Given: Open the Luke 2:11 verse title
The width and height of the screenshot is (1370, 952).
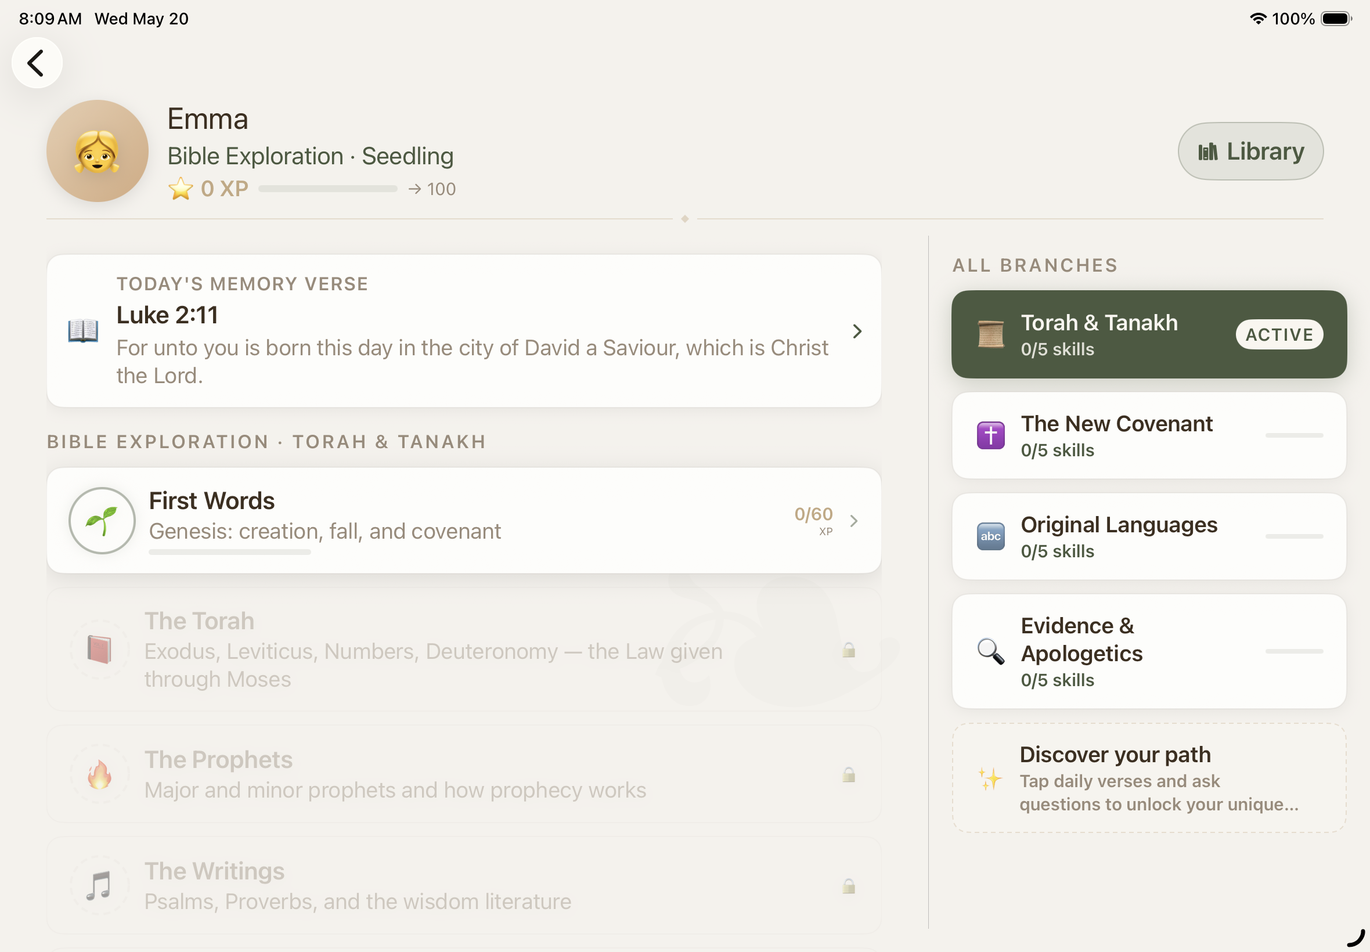Looking at the screenshot, I should coord(167,315).
